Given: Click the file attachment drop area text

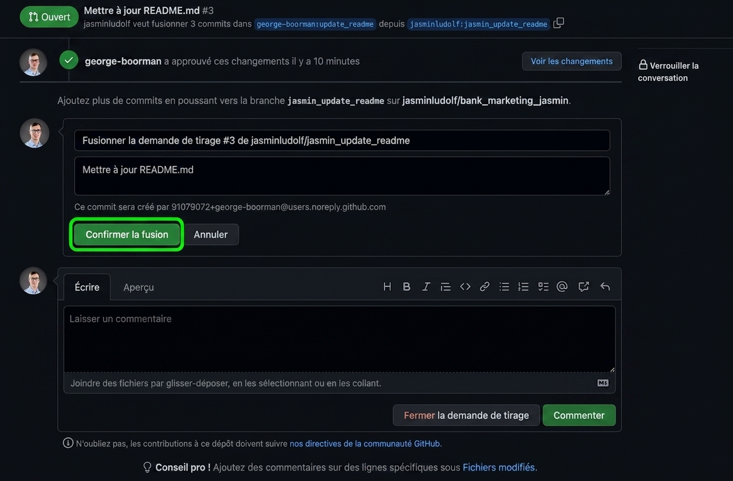Looking at the screenshot, I should (225, 383).
